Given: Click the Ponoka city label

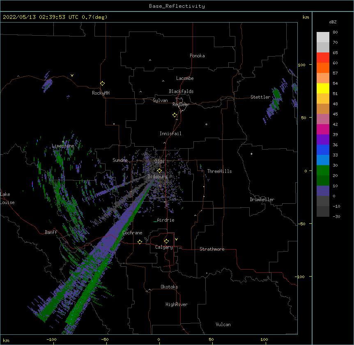Looking at the screenshot, I should click(x=197, y=56).
